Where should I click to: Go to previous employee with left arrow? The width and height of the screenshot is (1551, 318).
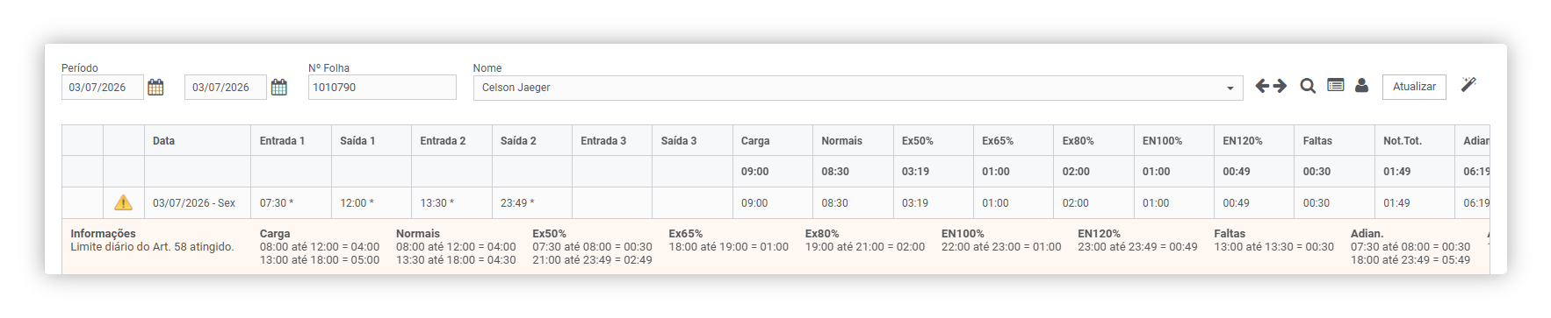[x=1262, y=86]
